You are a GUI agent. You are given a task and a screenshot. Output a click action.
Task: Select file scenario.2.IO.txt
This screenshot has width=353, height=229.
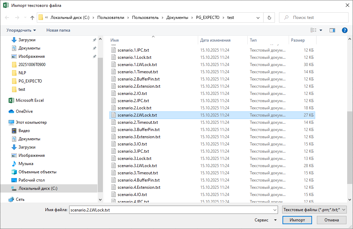coord(212,94)
